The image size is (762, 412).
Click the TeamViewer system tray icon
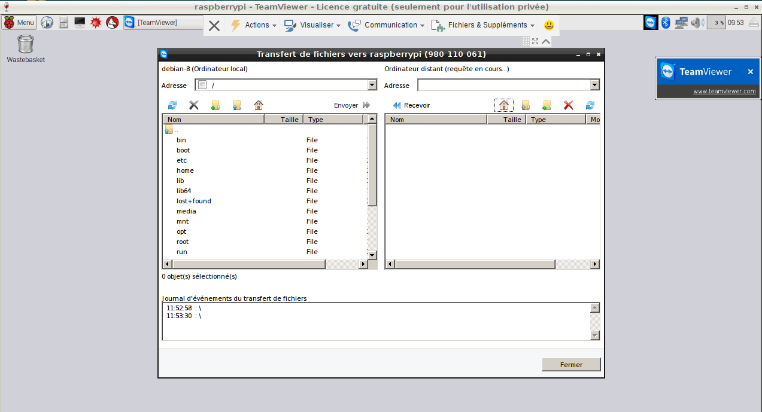click(651, 23)
